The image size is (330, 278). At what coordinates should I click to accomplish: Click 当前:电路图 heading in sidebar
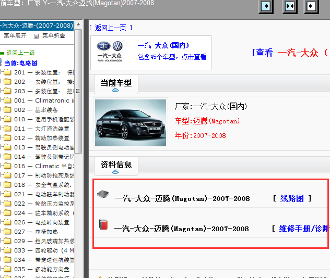coord(21,63)
